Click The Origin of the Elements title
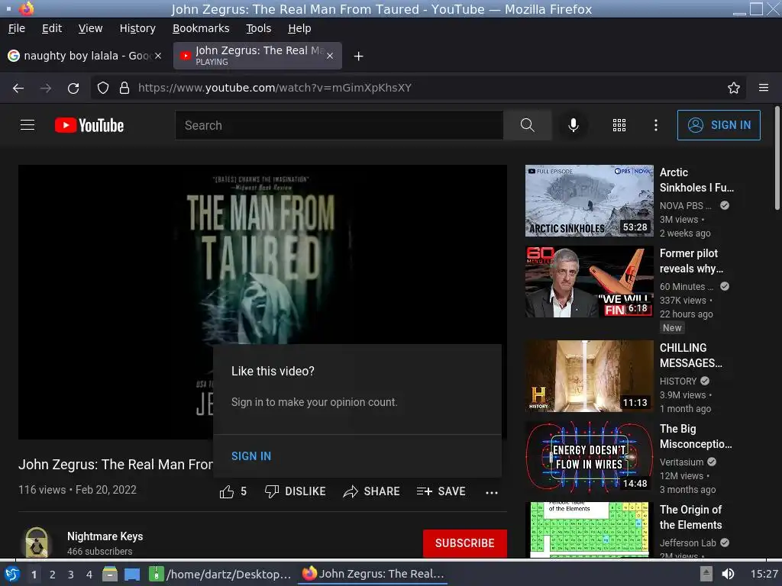 tap(690, 517)
